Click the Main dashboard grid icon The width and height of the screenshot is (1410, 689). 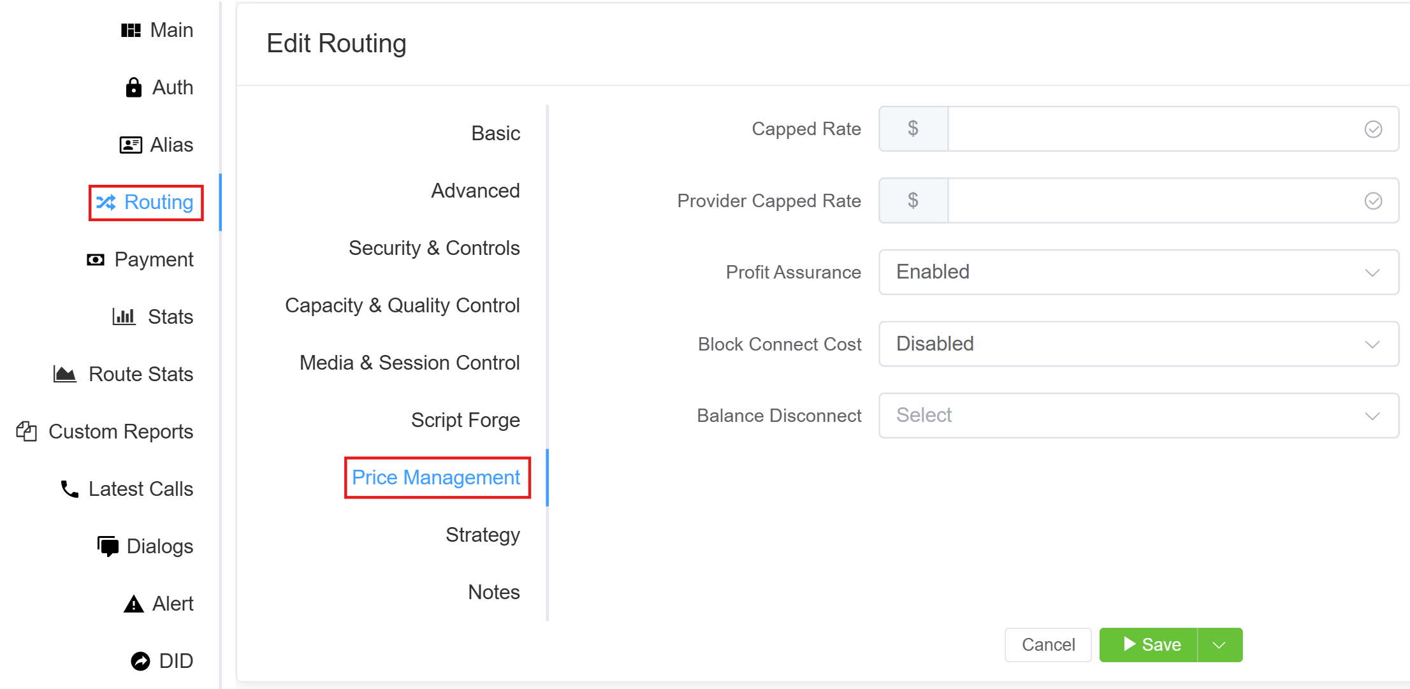click(x=131, y=30)
